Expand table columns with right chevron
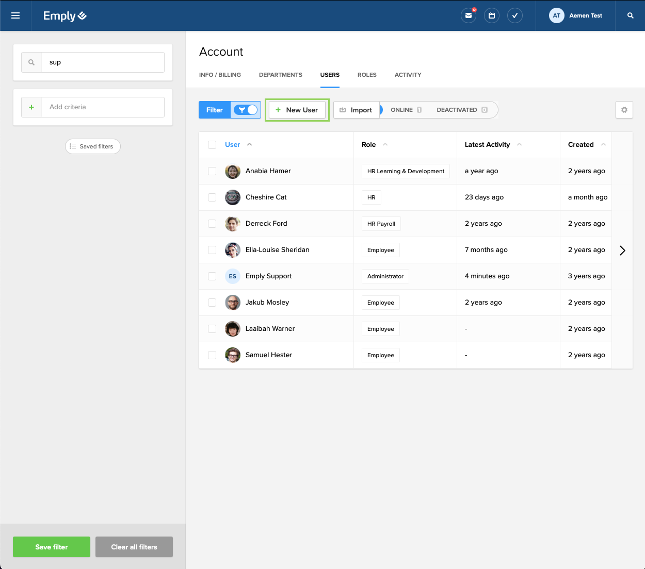Image resolution: width=645 pixels, height=569 pixels. 622,250
